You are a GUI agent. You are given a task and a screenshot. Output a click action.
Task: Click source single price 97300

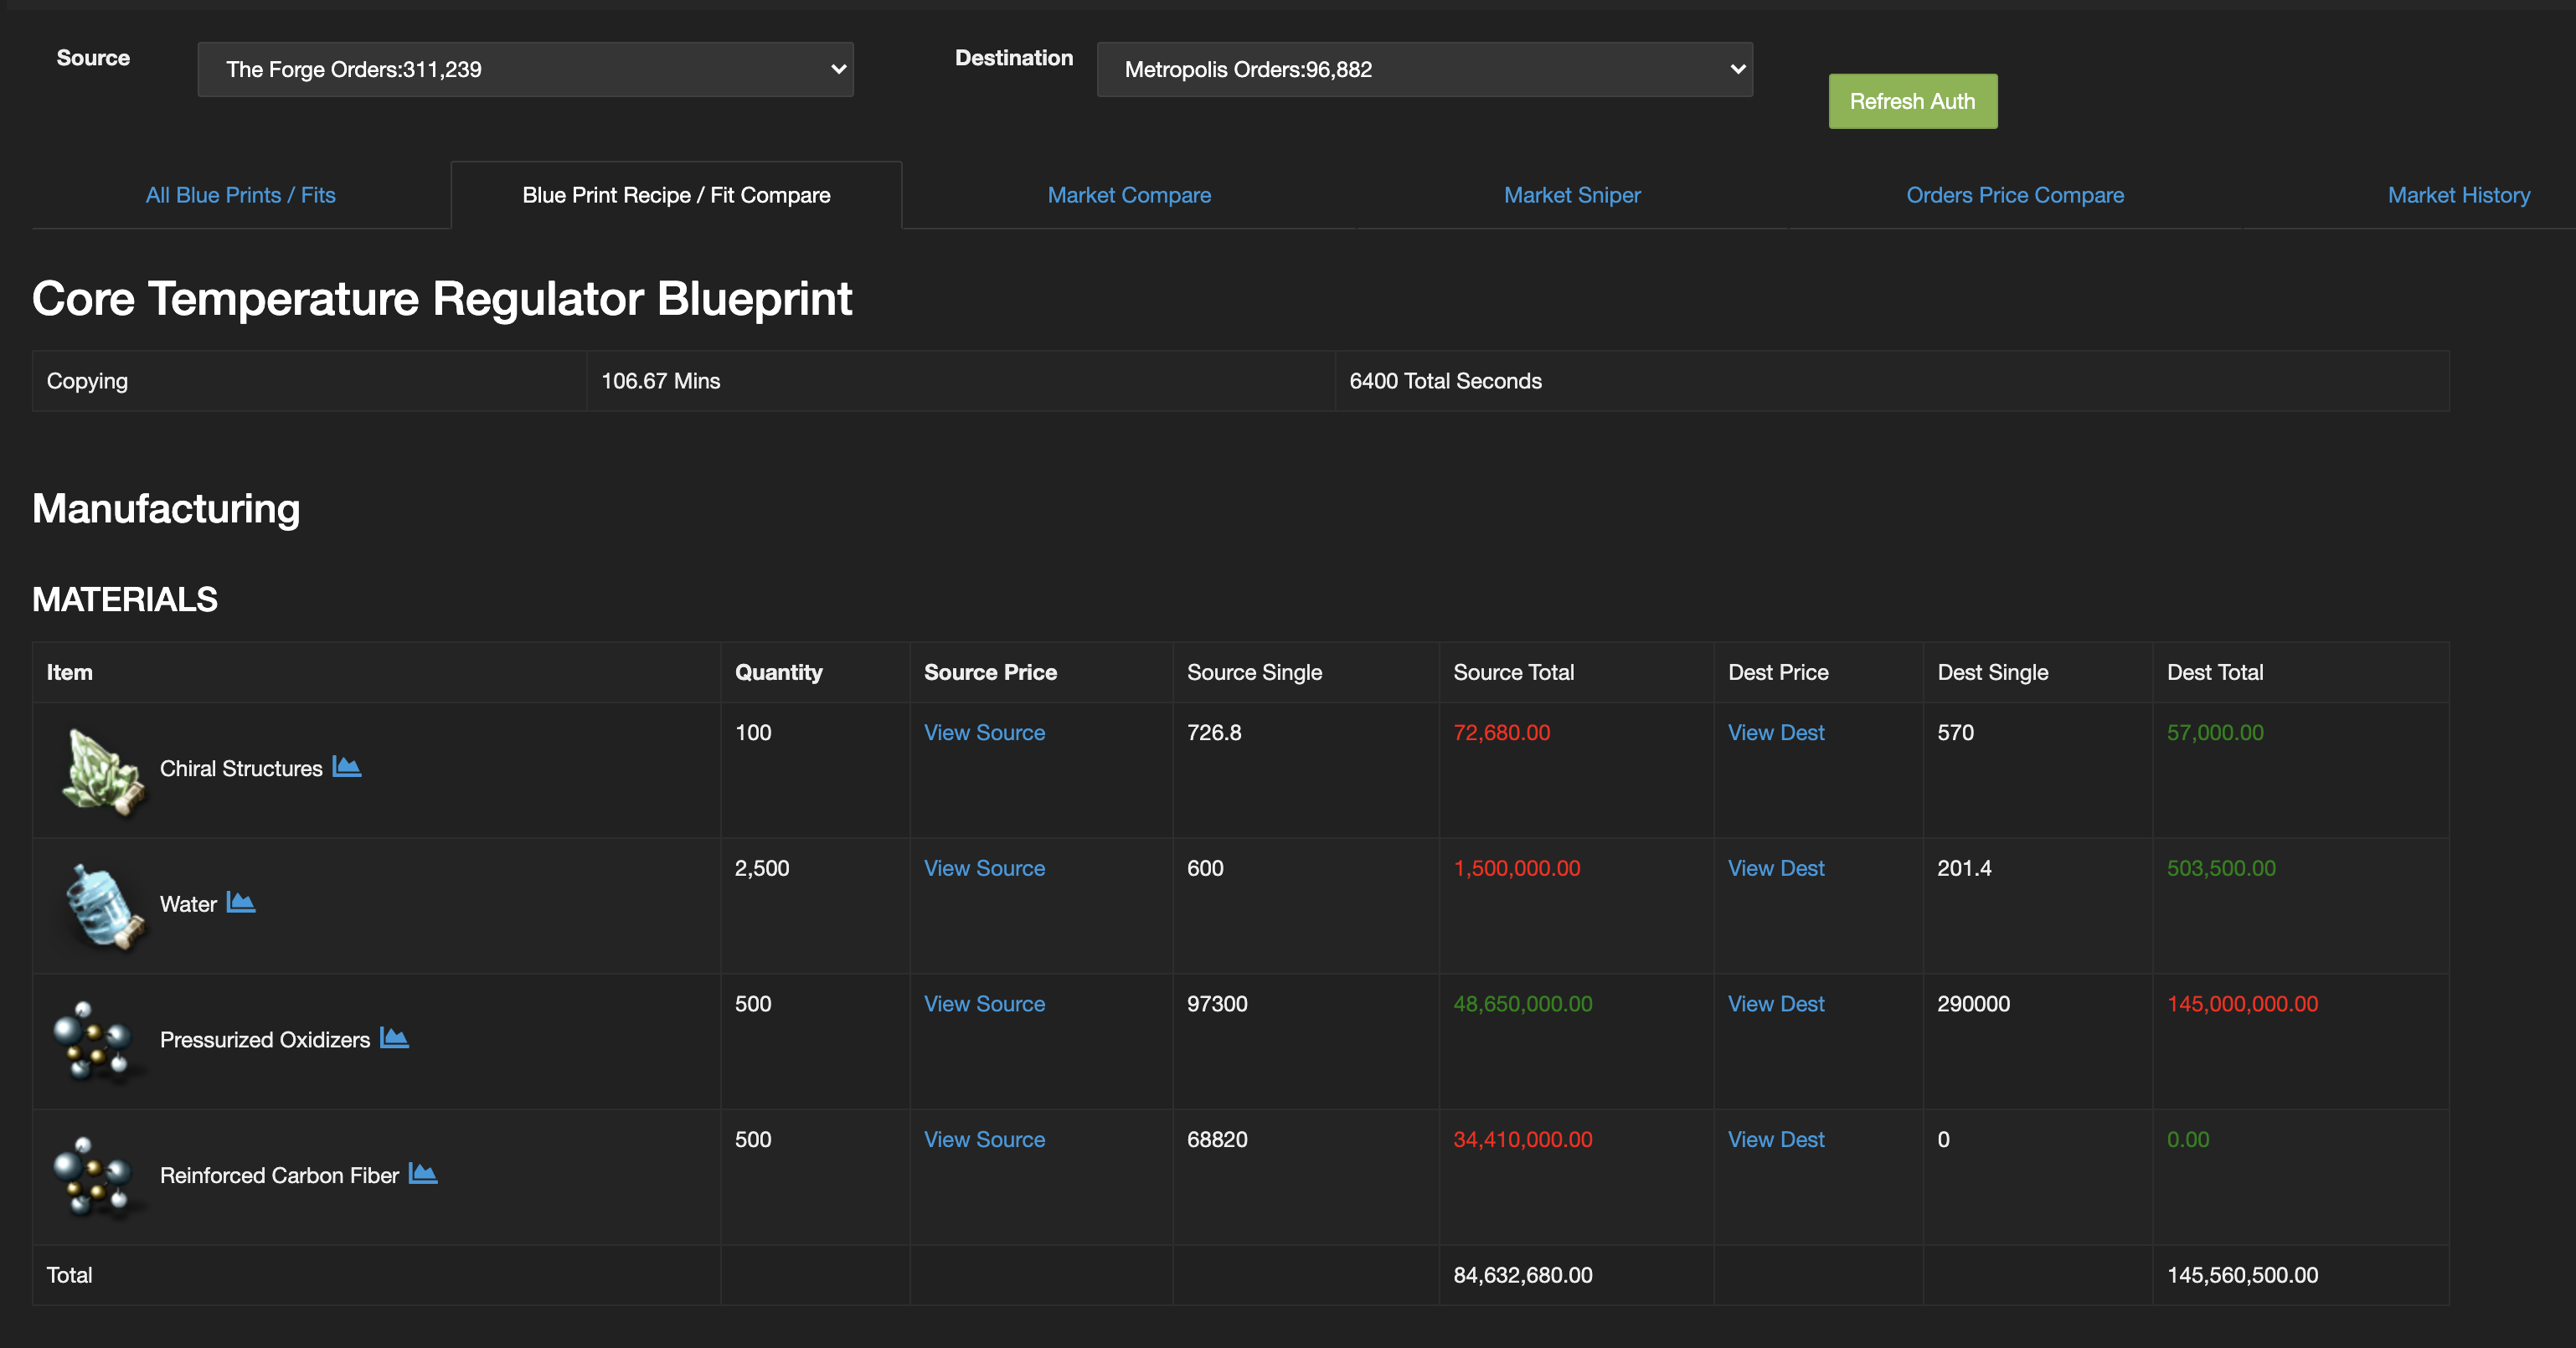point(1216,1004)
